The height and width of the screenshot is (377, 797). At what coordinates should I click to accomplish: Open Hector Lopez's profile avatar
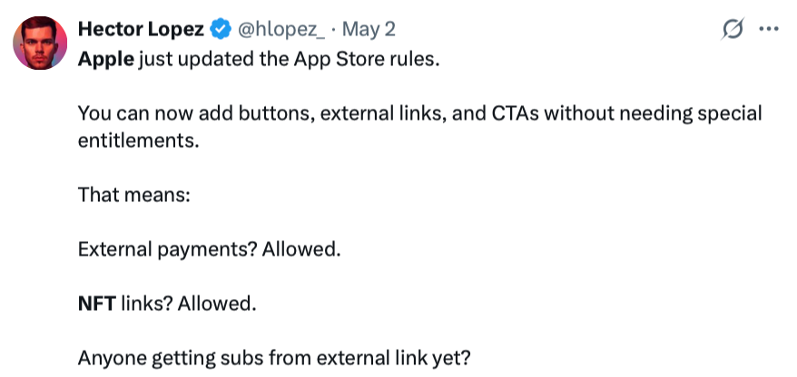pyautogui.click(x=37, y=44)
